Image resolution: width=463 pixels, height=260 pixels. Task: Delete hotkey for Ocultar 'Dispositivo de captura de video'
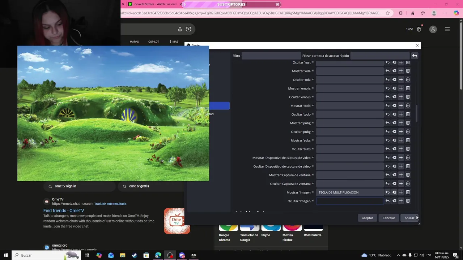408,166
